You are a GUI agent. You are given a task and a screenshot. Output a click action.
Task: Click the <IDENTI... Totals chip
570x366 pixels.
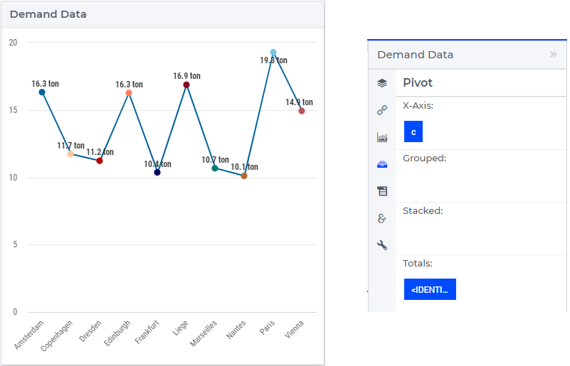point(430,289)
